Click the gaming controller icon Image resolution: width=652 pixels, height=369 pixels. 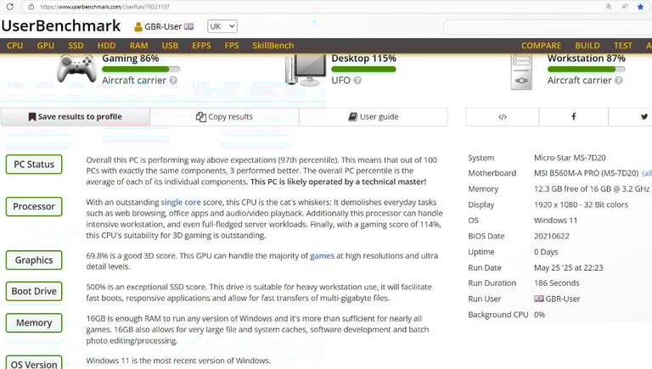[77, 69]
